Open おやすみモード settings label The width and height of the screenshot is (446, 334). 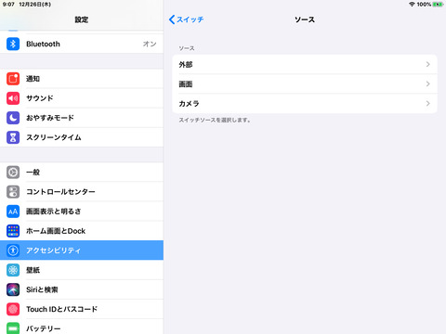(x=50, y=118)
